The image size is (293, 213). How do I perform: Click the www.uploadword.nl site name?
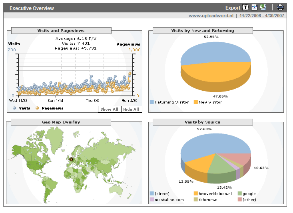[x=211, y=16]
